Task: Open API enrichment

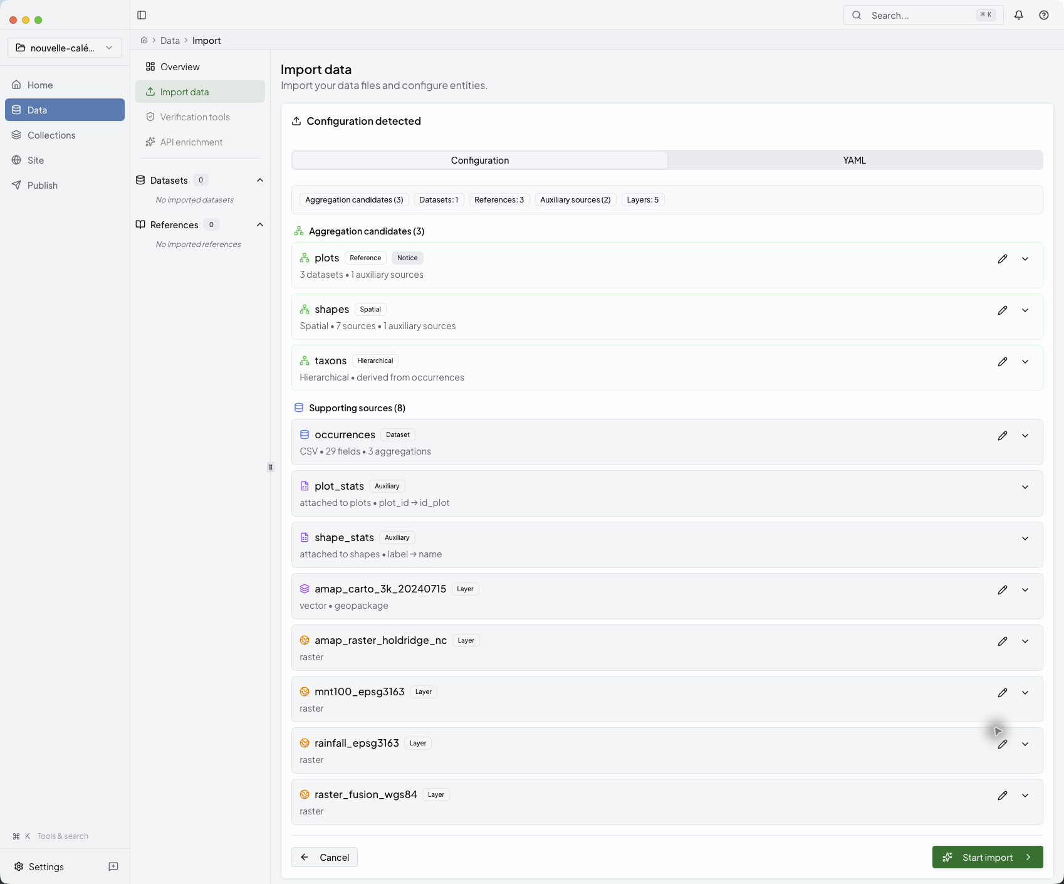Action: point(200,142)
